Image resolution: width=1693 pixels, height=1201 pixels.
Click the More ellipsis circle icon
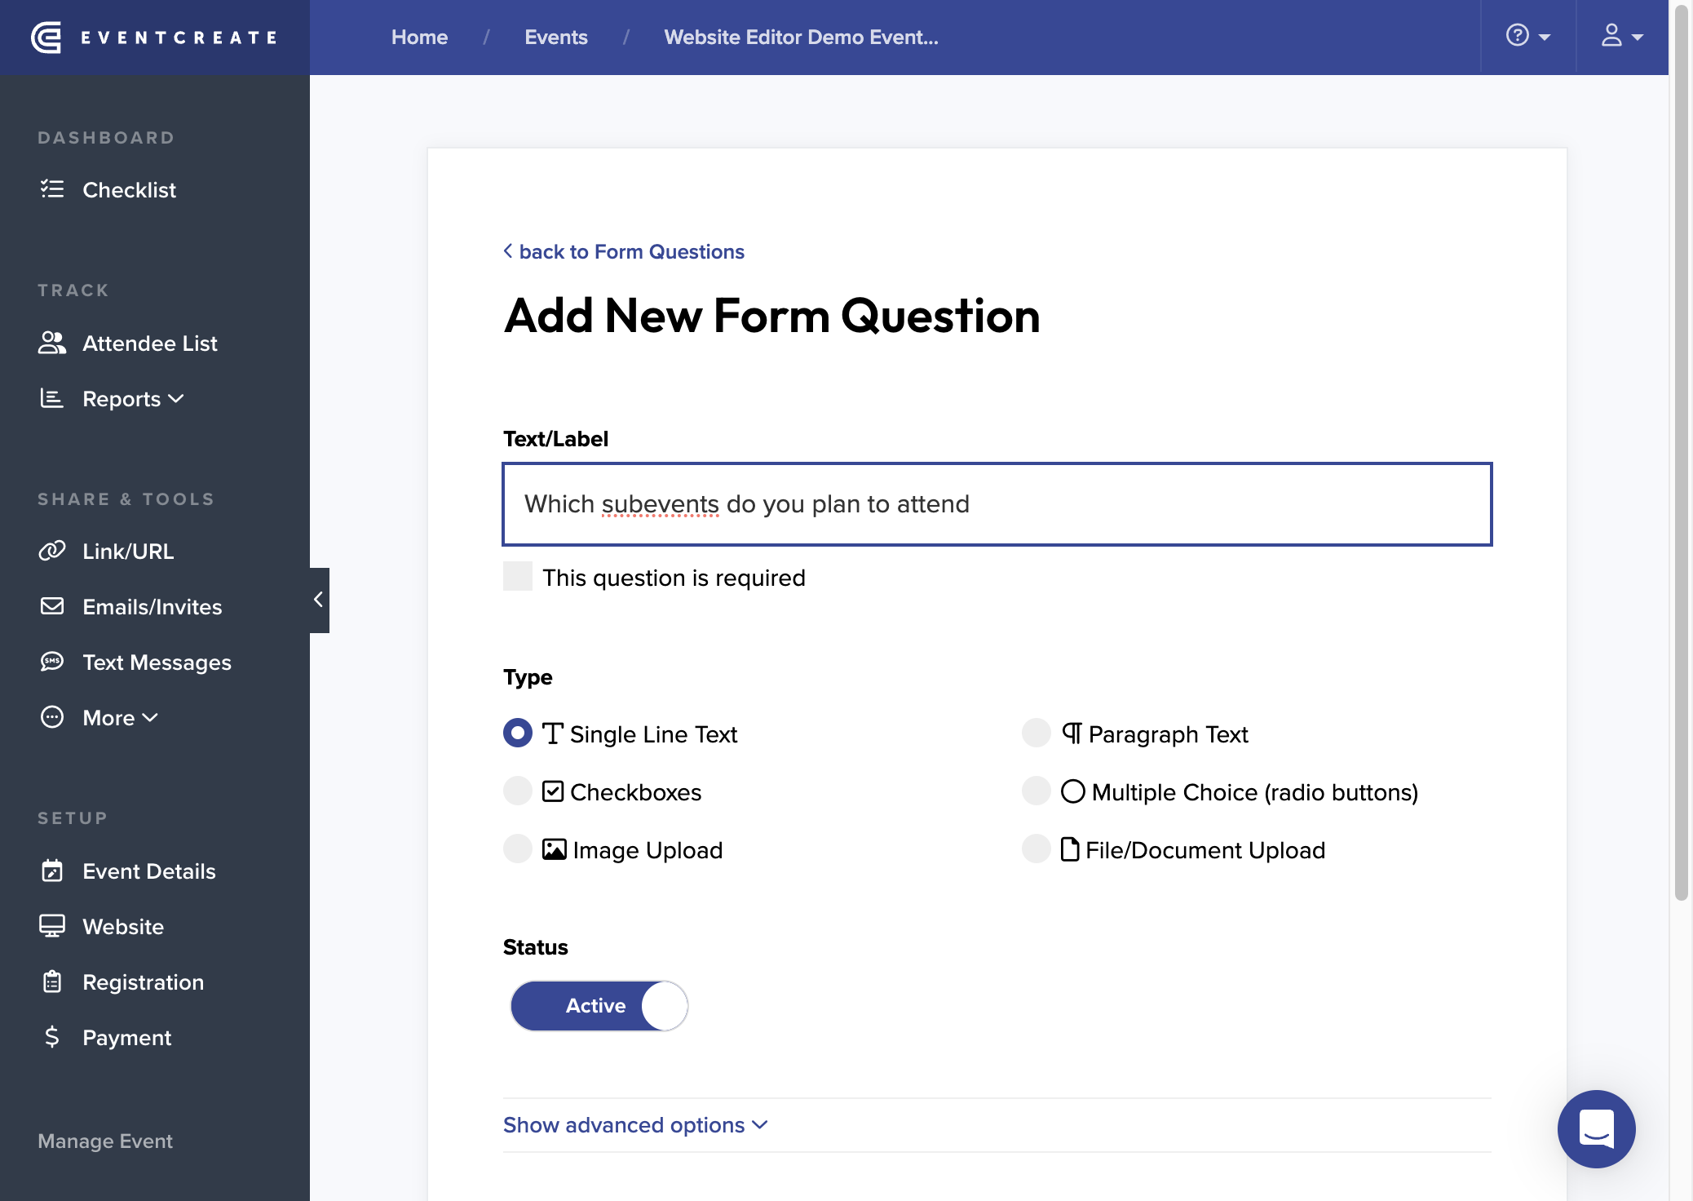[x=52, y=717]
